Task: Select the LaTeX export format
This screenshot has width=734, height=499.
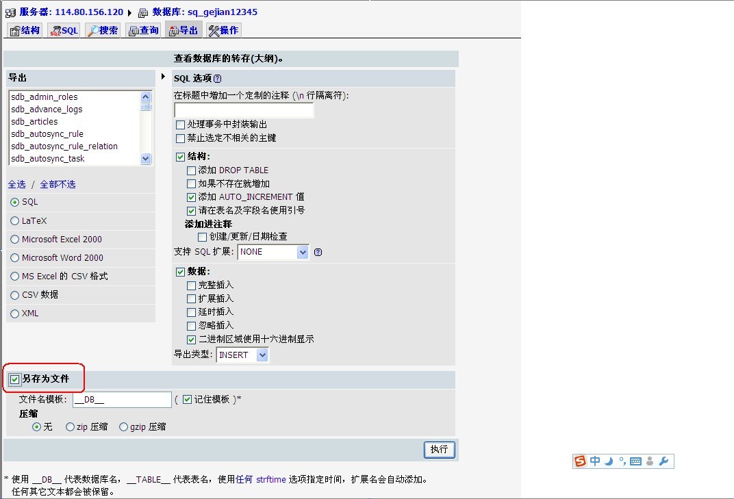Action: coord(14,221)
